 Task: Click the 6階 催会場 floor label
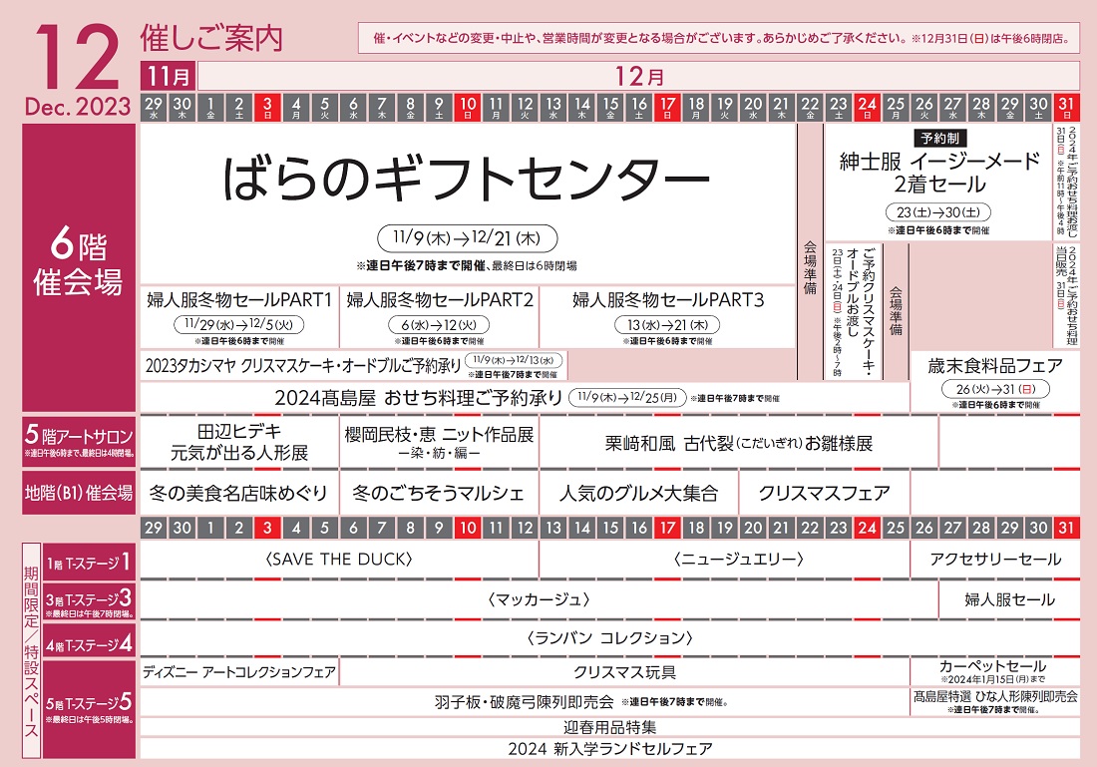(79, 267)
